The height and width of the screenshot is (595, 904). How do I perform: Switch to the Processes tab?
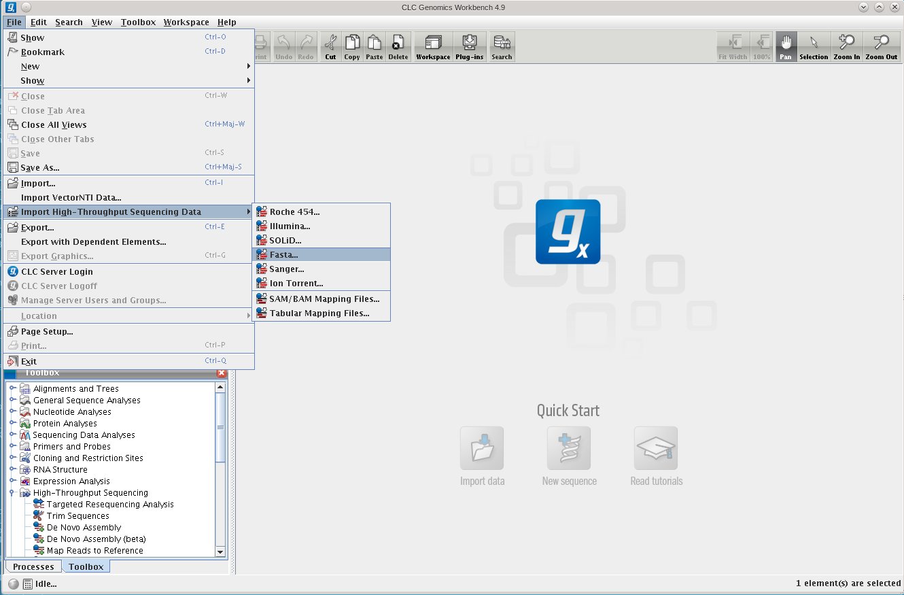tap(33, 566)
